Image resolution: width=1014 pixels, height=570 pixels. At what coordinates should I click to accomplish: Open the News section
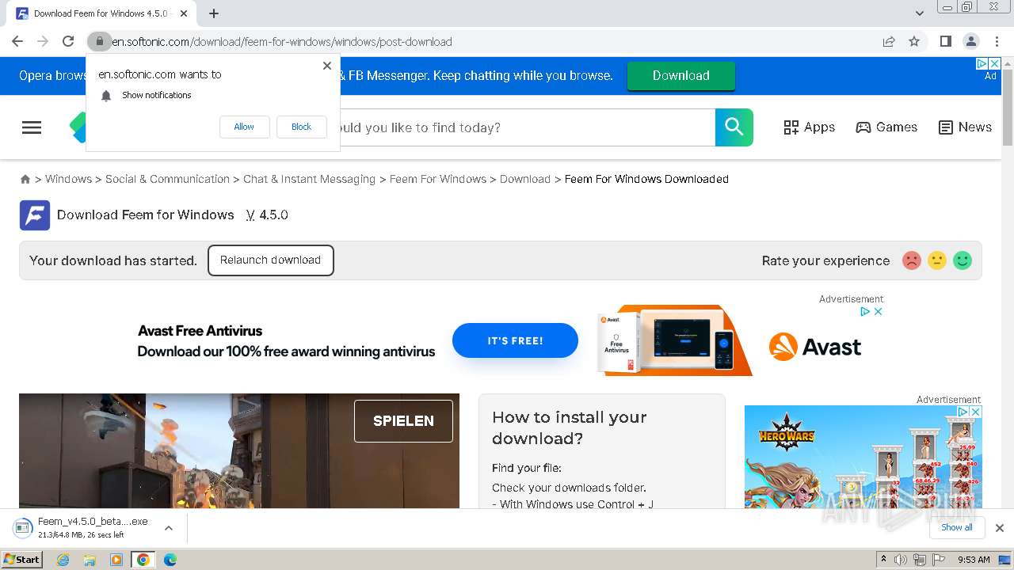965,127
